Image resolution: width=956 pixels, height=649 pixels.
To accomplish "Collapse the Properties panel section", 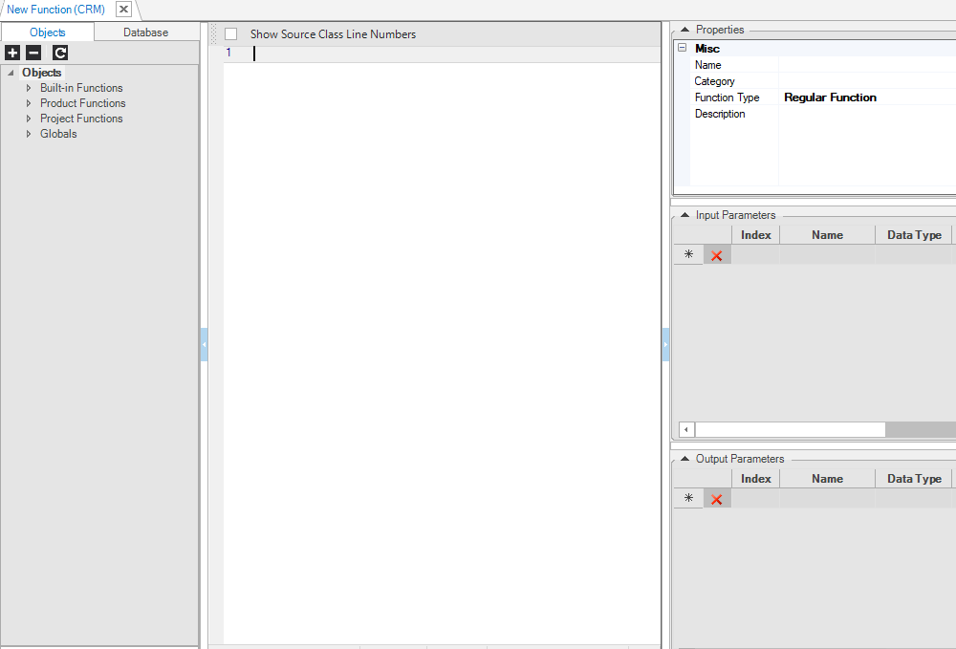I will (x=684, y=30).
